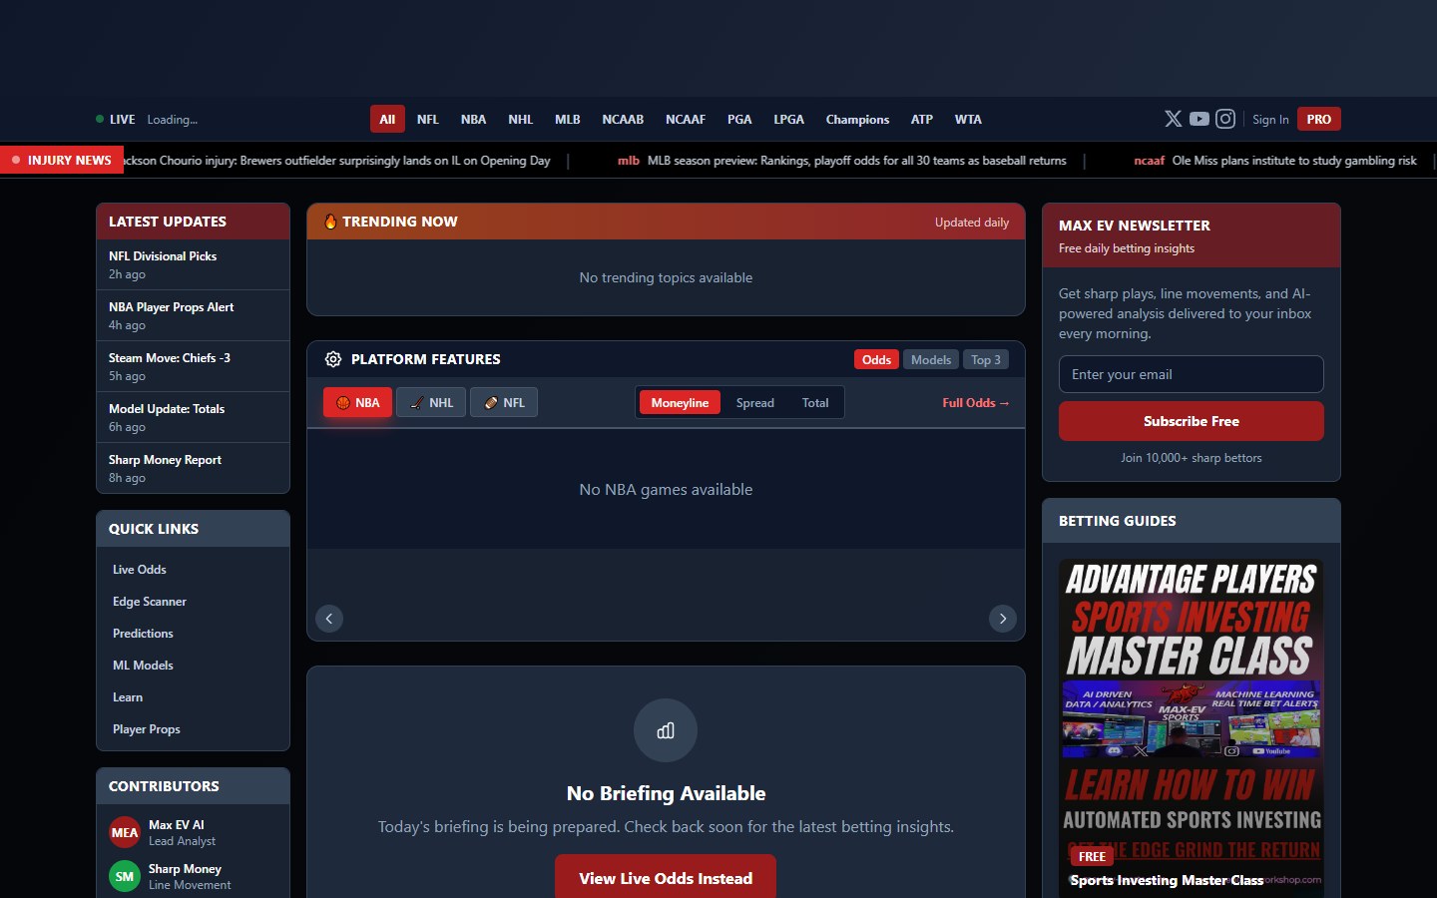Viewport: 1437px width, 898px height.
Task: Switch Platform Features to Top 3 view
Action: coord(986,359)
